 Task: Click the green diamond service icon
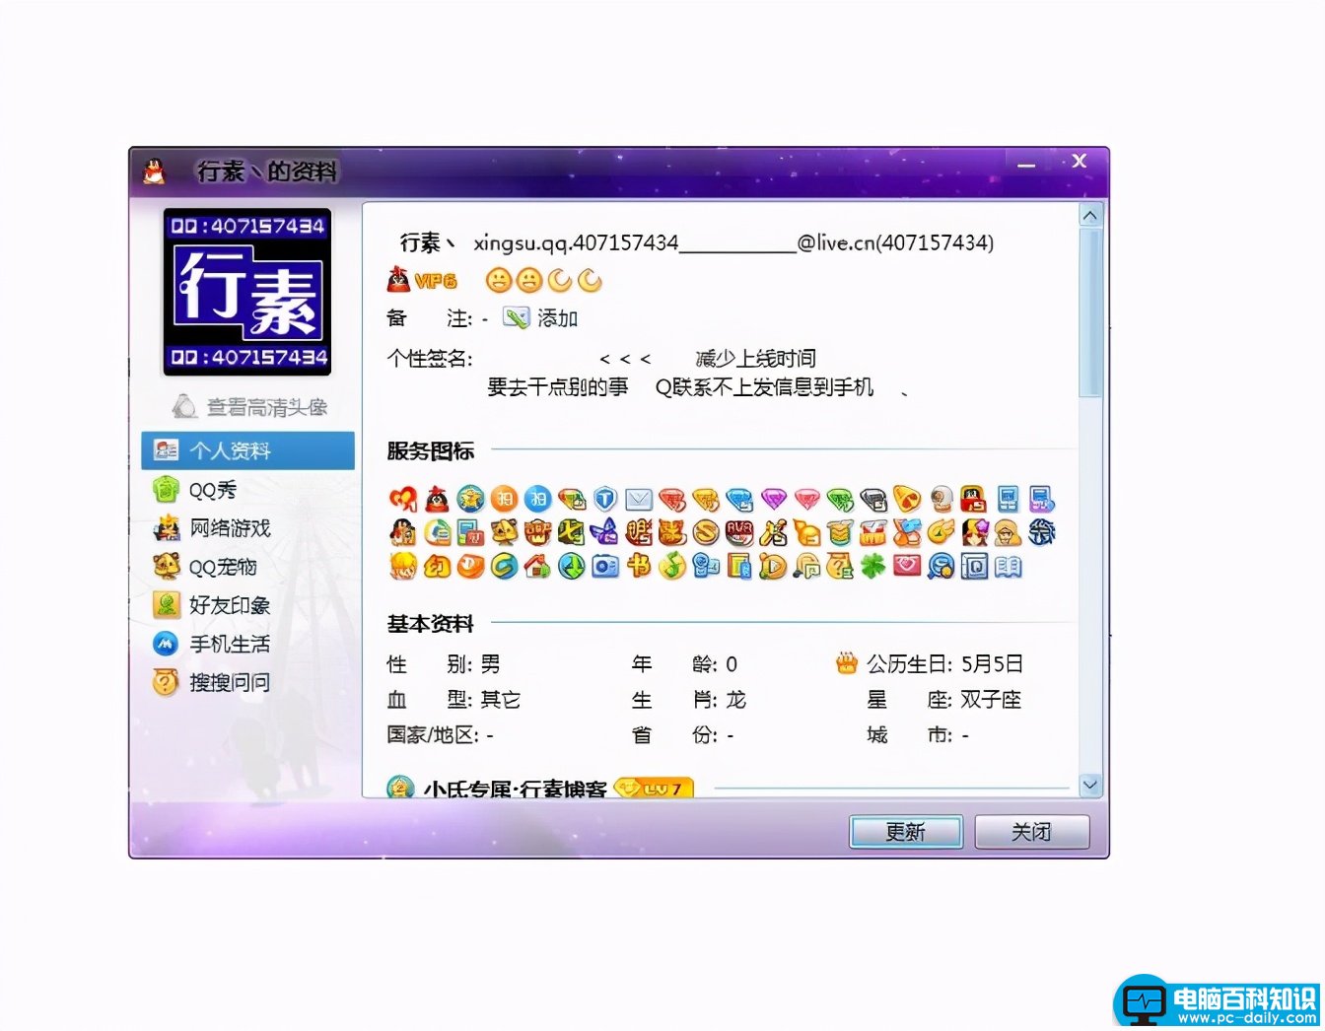coord(841,499)
